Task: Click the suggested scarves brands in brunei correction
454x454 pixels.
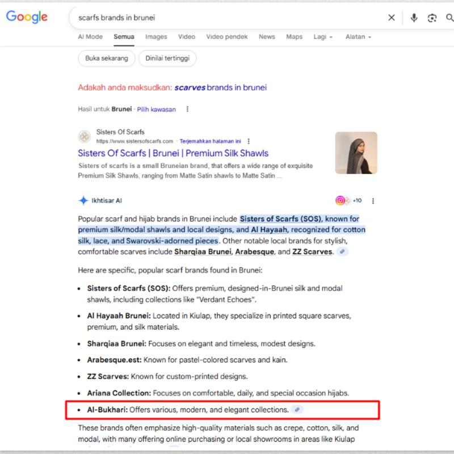Action: (x=220, y=87)
